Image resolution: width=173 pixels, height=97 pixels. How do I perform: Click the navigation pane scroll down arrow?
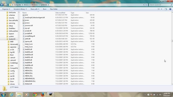(19, 84)
